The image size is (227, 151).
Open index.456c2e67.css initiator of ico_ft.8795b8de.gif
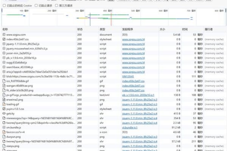(x=133, y=81)
